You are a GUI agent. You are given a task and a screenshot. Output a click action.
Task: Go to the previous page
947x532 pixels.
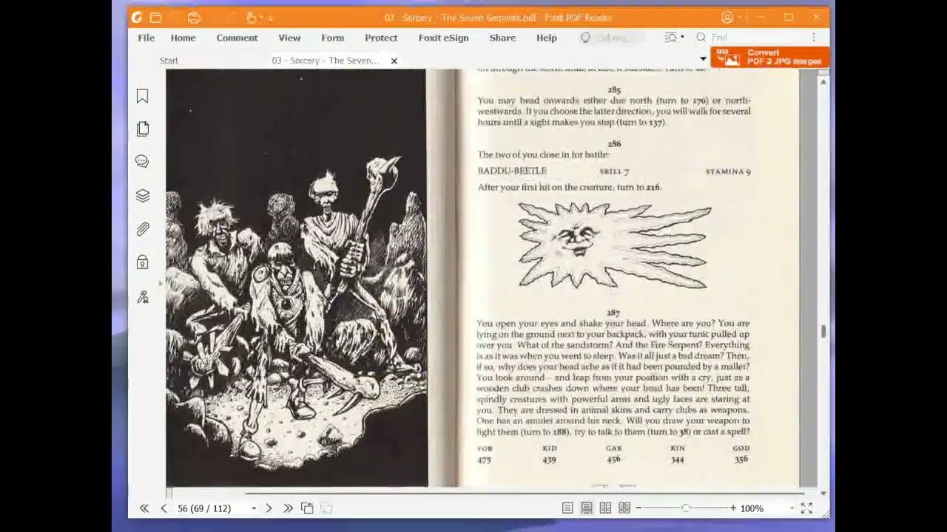(164, 508)
